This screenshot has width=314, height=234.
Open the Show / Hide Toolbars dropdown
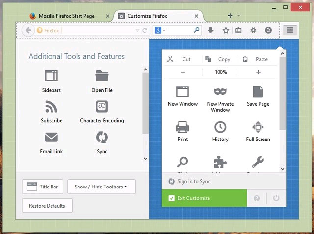point(102,187)
